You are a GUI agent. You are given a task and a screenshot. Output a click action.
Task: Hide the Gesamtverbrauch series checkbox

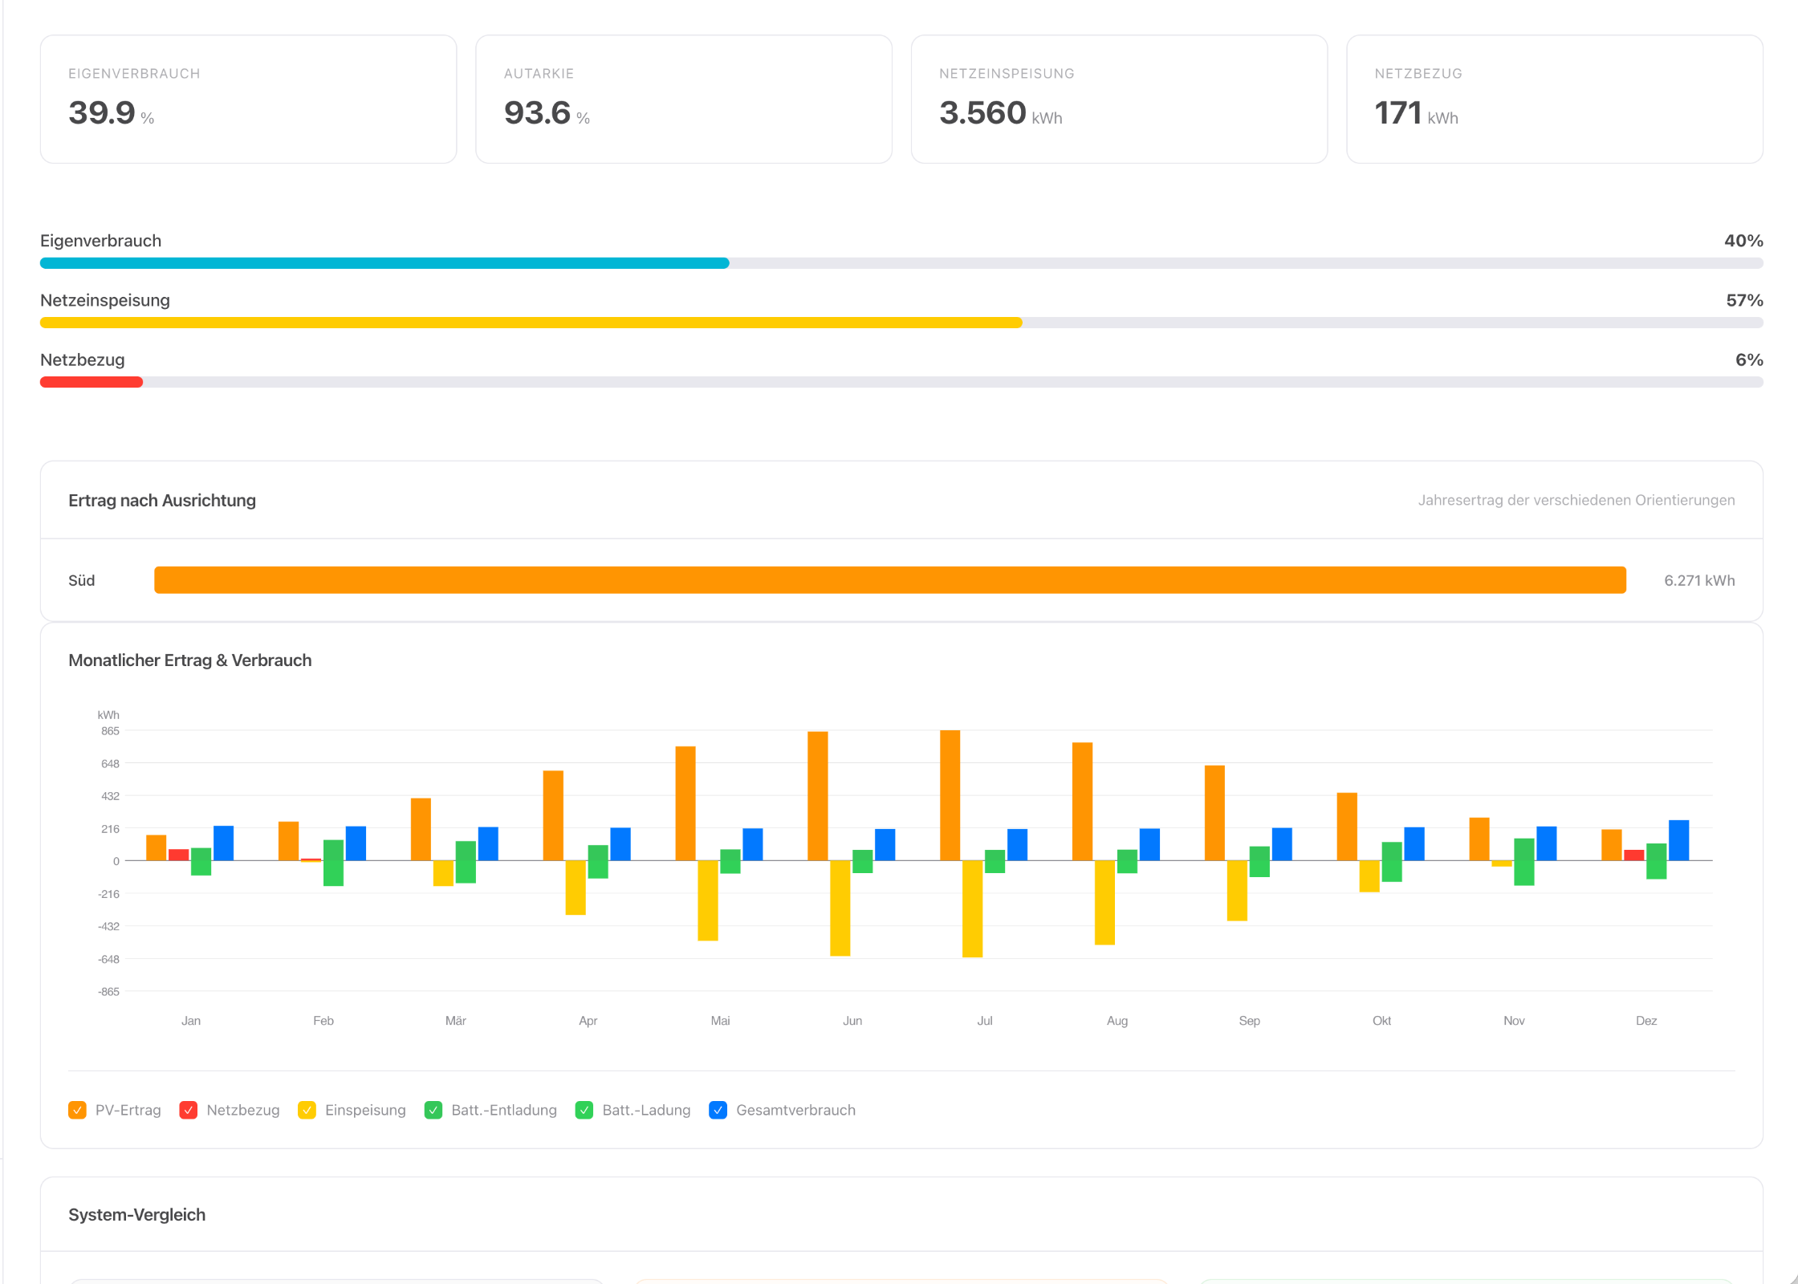(718, 1110)
